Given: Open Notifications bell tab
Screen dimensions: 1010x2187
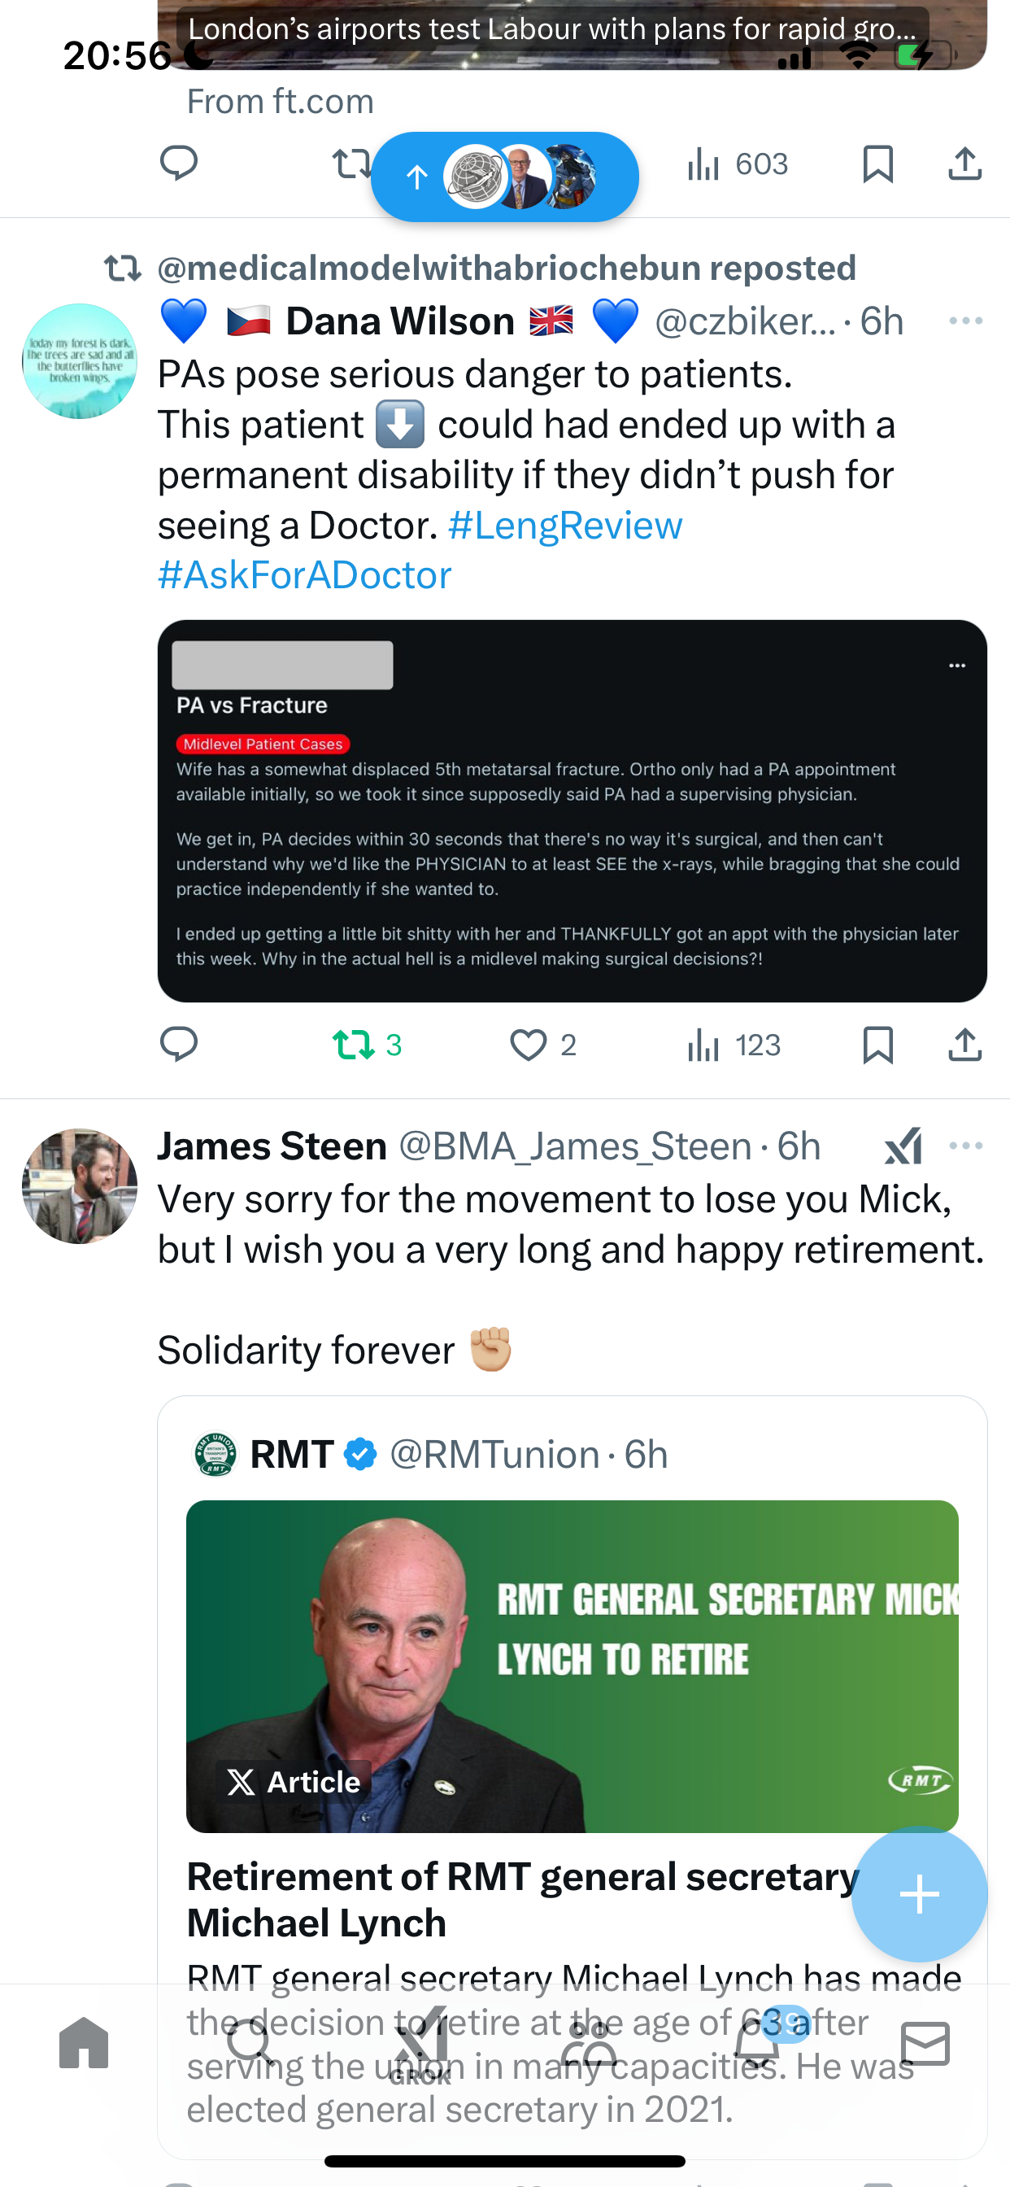Looking at the screenshot, I should pyautogui.click(x=757, y=2044).
